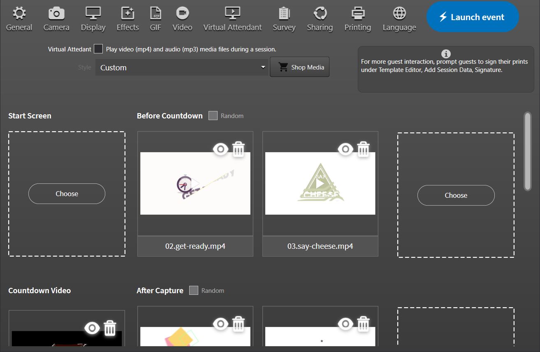Preview 02.get-ready.mp4 with eye icon
This screenshot has height=352, width=540.
[x=220, y=149]
